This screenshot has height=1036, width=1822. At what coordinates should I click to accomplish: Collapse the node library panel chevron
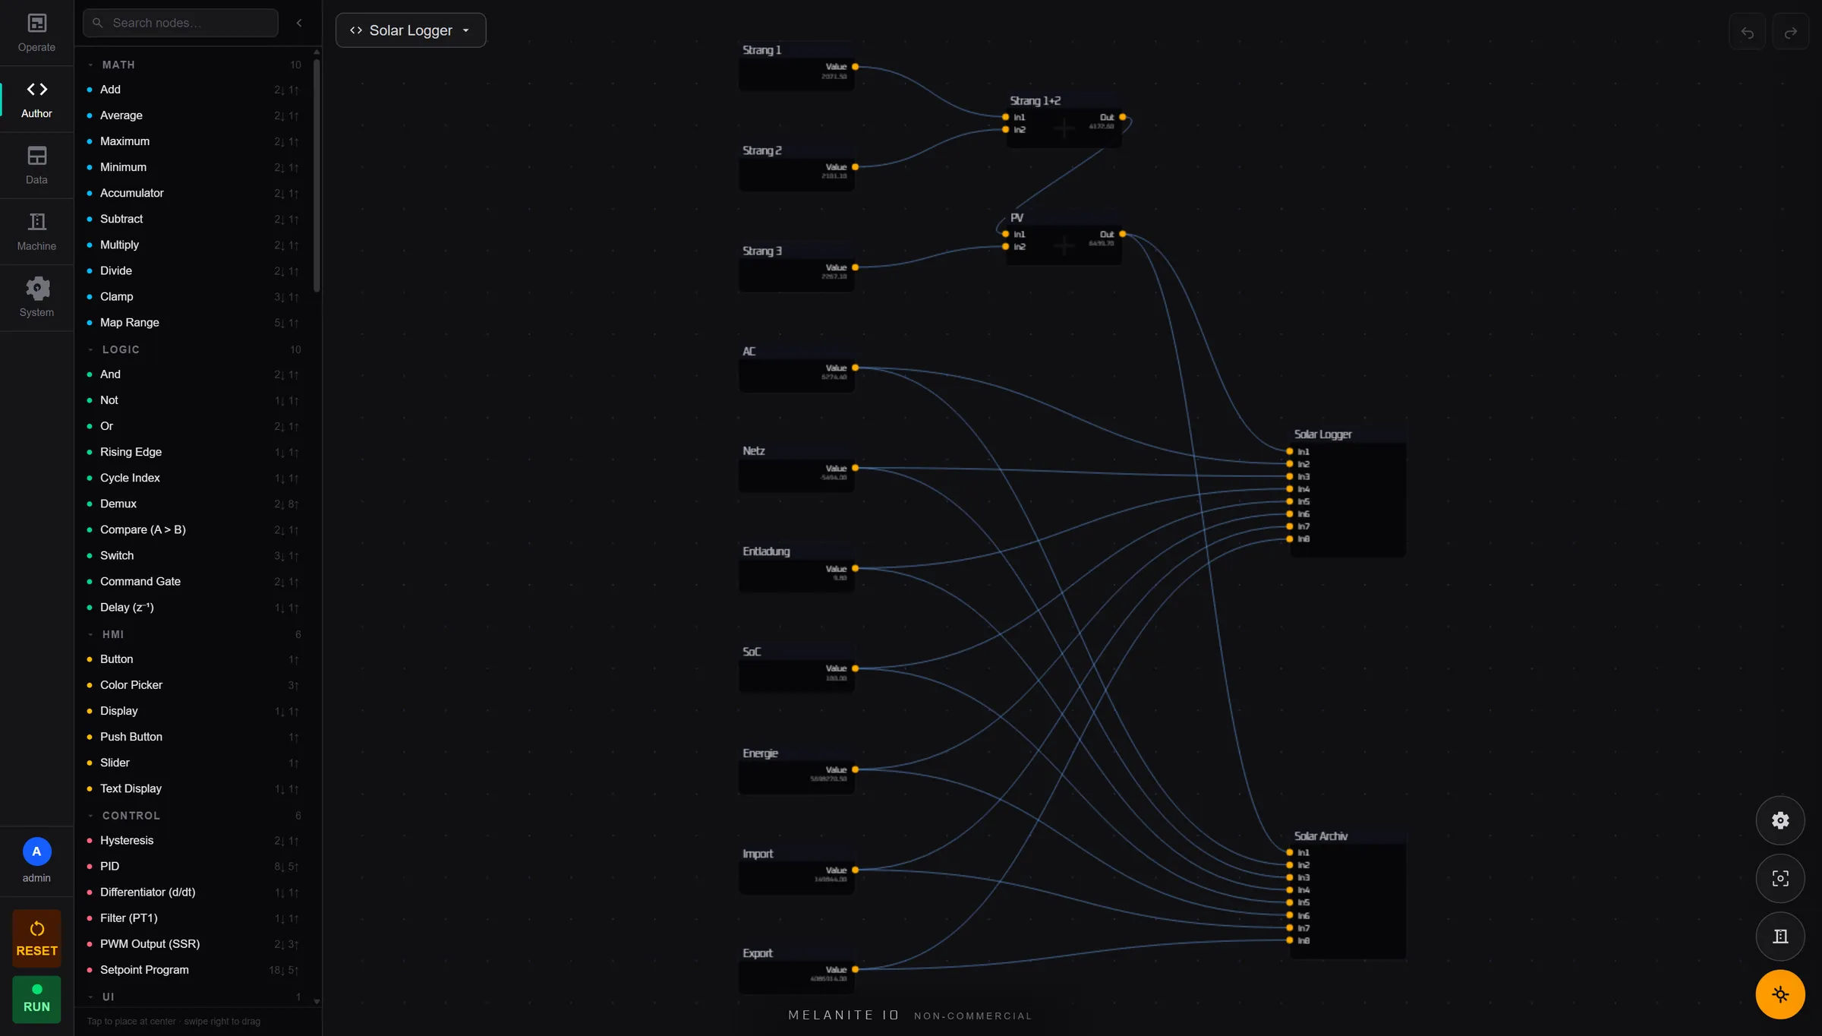[x=299, y=23]
